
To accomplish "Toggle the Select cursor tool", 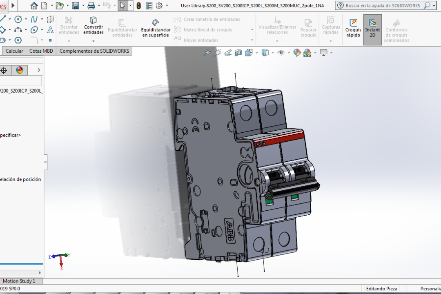I will [122, 5].
